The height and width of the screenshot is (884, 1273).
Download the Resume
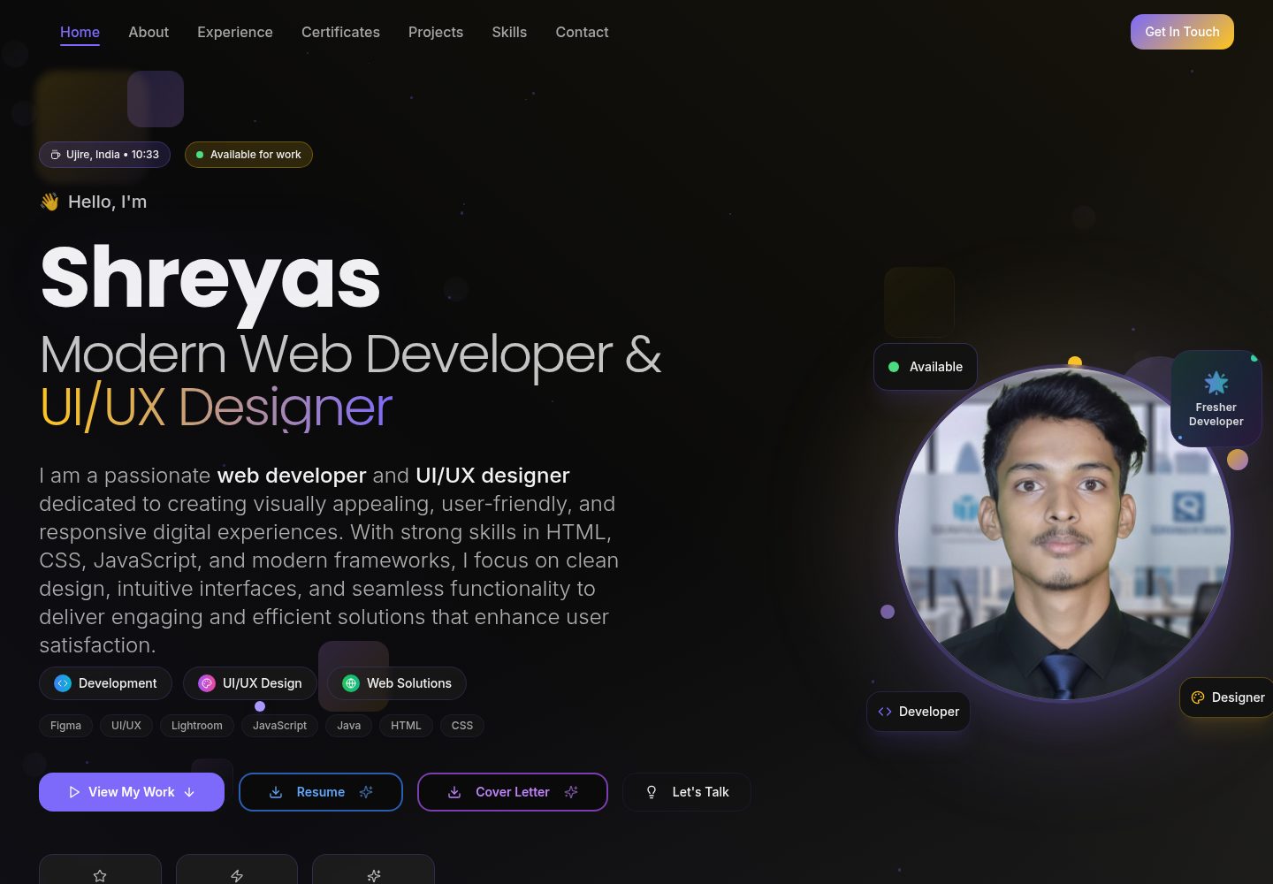321,792
